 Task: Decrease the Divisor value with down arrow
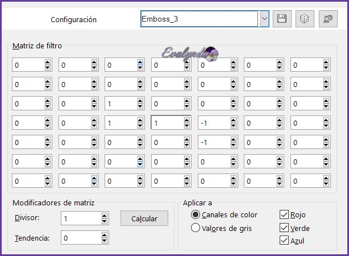pyautogui.click(x=104, y=221)
